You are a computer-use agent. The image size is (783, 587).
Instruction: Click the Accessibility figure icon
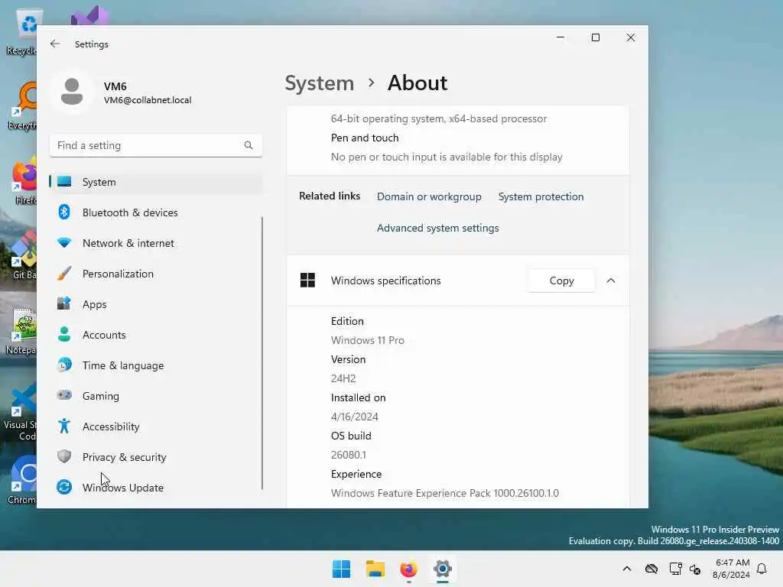click(64, 426)
